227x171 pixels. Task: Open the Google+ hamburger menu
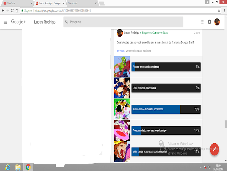tap(5, 22)
